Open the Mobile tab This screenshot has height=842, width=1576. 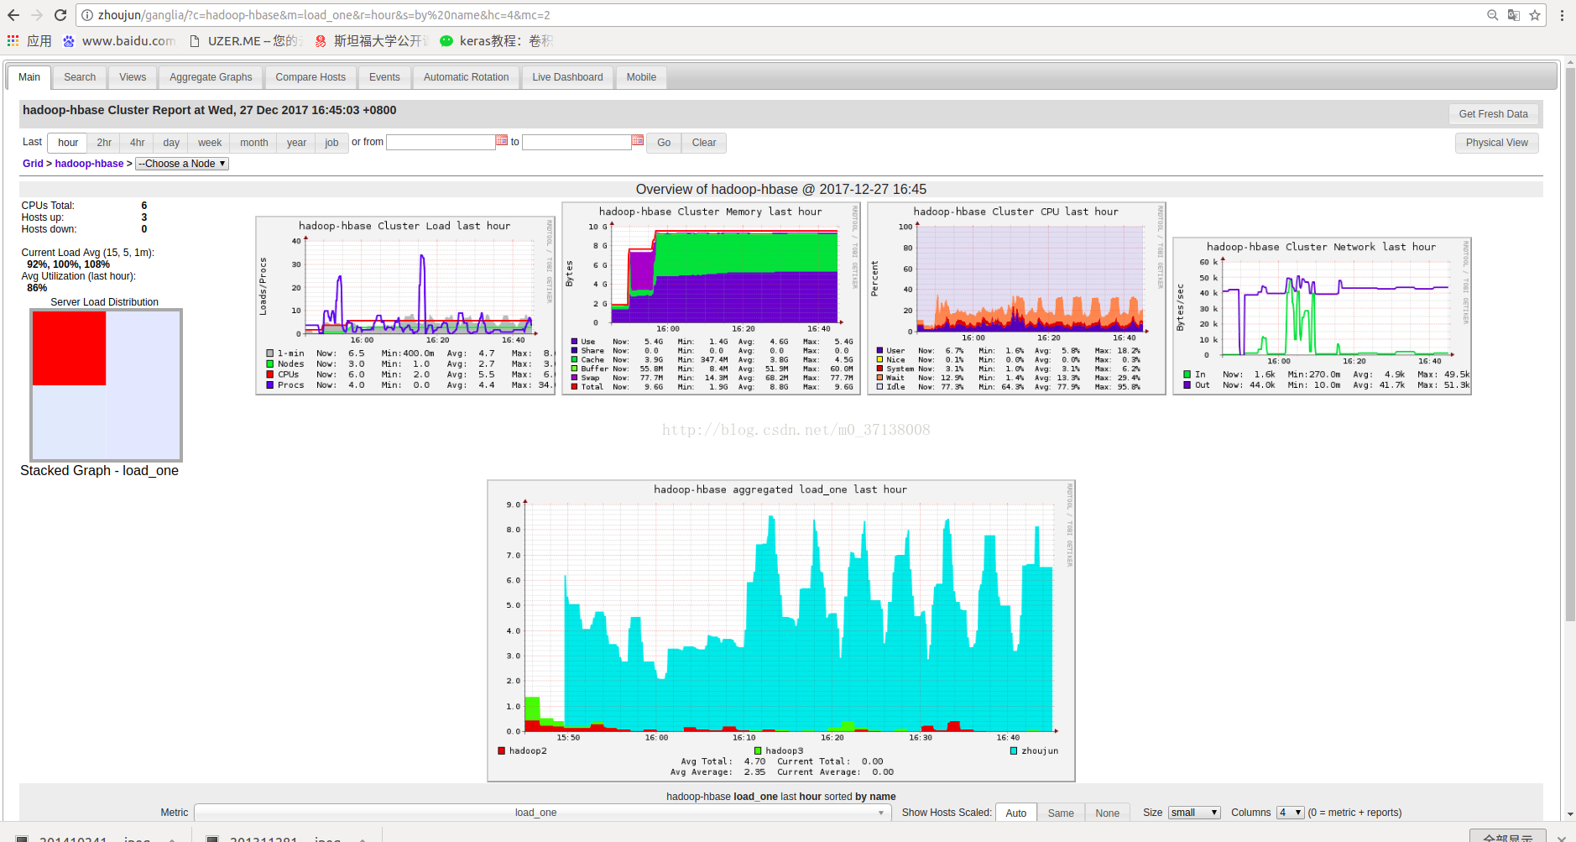(641, 77)
